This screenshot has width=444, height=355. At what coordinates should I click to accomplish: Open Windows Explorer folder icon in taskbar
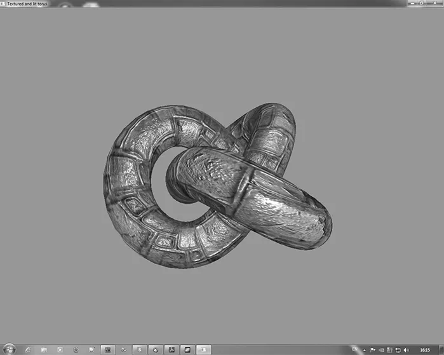[44, 349]
